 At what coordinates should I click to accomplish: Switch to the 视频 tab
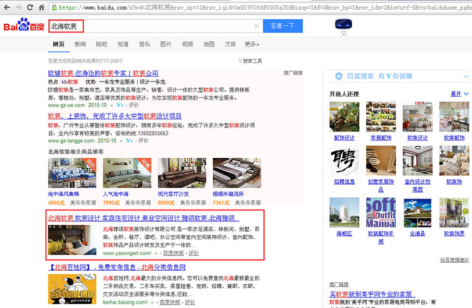[187, 44]
